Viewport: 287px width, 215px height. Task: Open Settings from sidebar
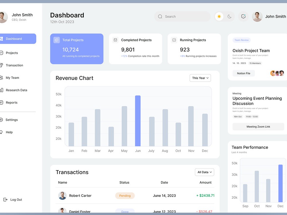tap(11, 120)
